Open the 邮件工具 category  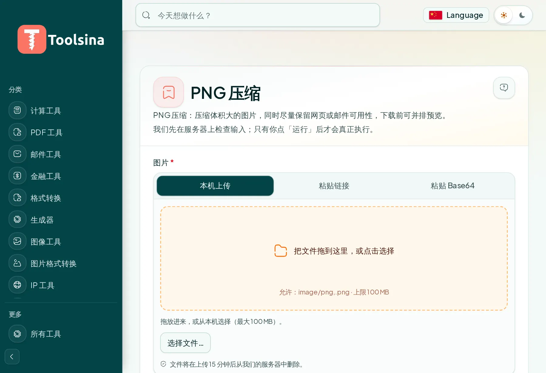coord(46,154)
